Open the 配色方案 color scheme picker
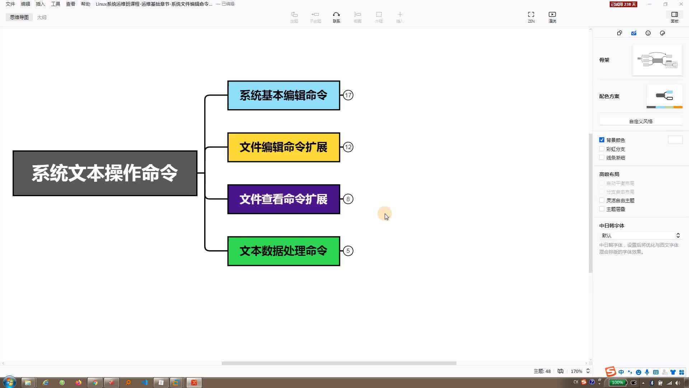 [x=664, y=96]
